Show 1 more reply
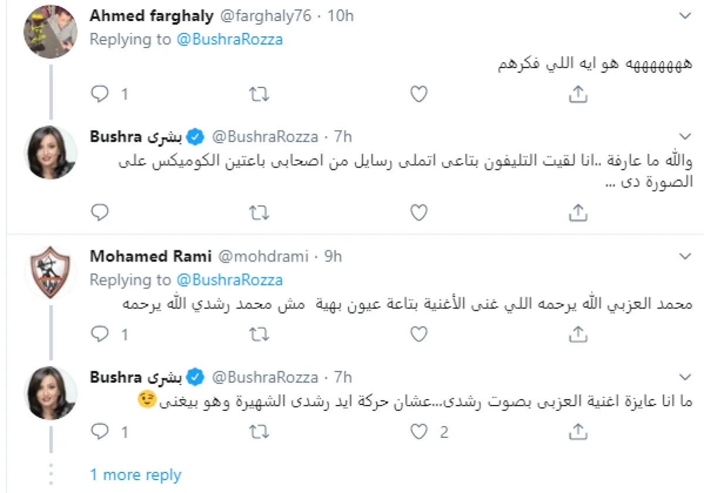Viewport: 704px width, 493px height. (136, 474)
